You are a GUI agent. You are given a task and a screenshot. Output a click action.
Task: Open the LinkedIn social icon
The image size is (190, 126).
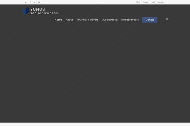click(35, 2)
